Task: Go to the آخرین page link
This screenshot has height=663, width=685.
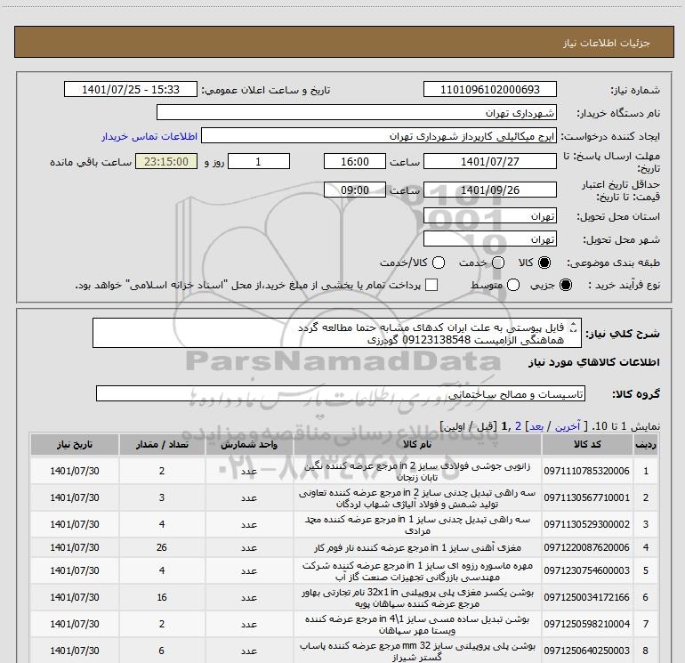Action: tap(568, 426)
